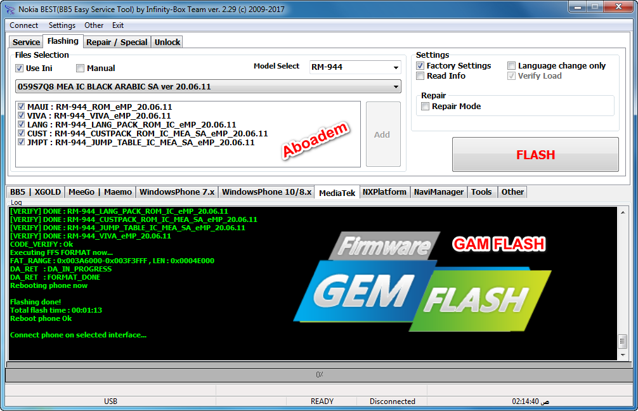Screen dimensions: 638x411
Task: Click the JMPT RM-944_JUMP_TABLE_IC_MEA_SA entry
Action: click(141, 143)
